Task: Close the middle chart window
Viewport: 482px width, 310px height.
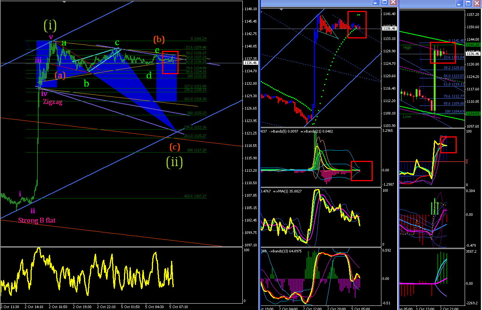Action: (x=393, y=3)
